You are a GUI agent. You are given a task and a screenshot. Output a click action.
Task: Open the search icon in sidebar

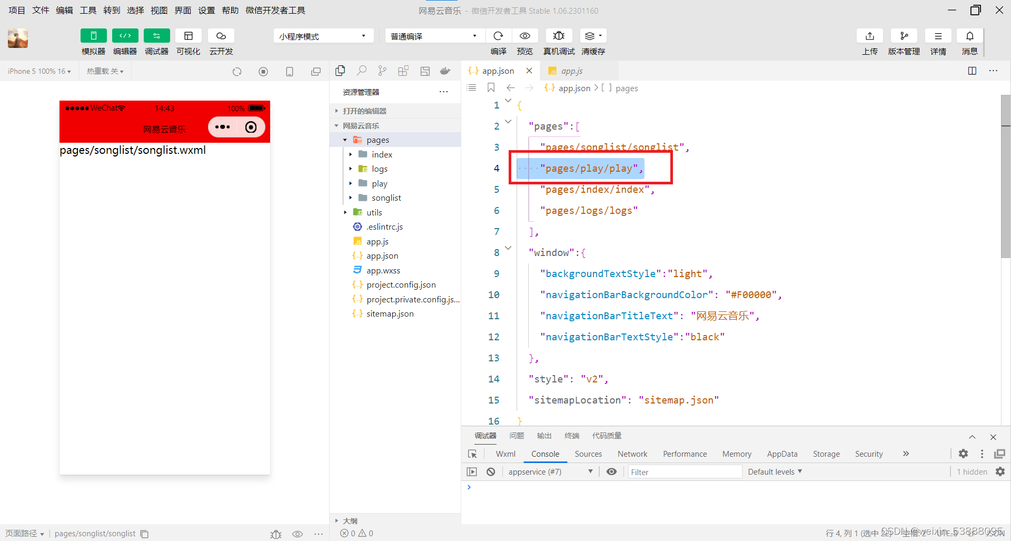[x=362, y=71]
